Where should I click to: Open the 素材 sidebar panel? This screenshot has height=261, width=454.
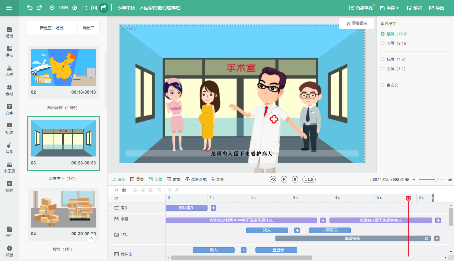[x=9, y=90]
